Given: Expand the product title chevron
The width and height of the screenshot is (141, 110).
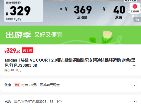Looking at the screenshot, I should (x=134, y=65).
